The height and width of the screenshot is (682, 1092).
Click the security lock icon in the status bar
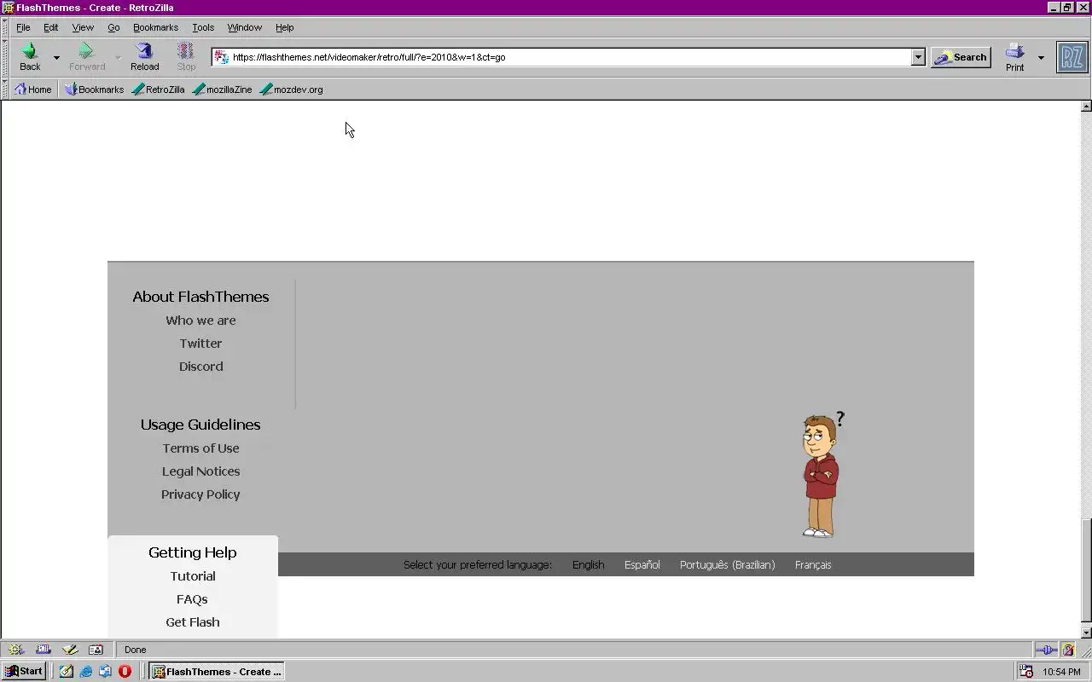point(1068,650)
